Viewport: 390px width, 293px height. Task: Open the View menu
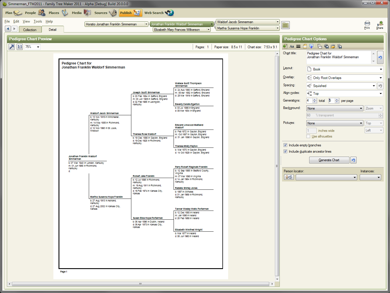click(x=26, y=21)
